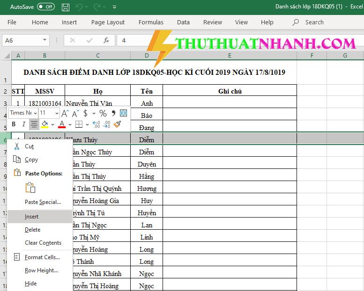Expand the Name Box dropdown arrow
This screenshot has height=291, width=364.
(x=45, y=40)
